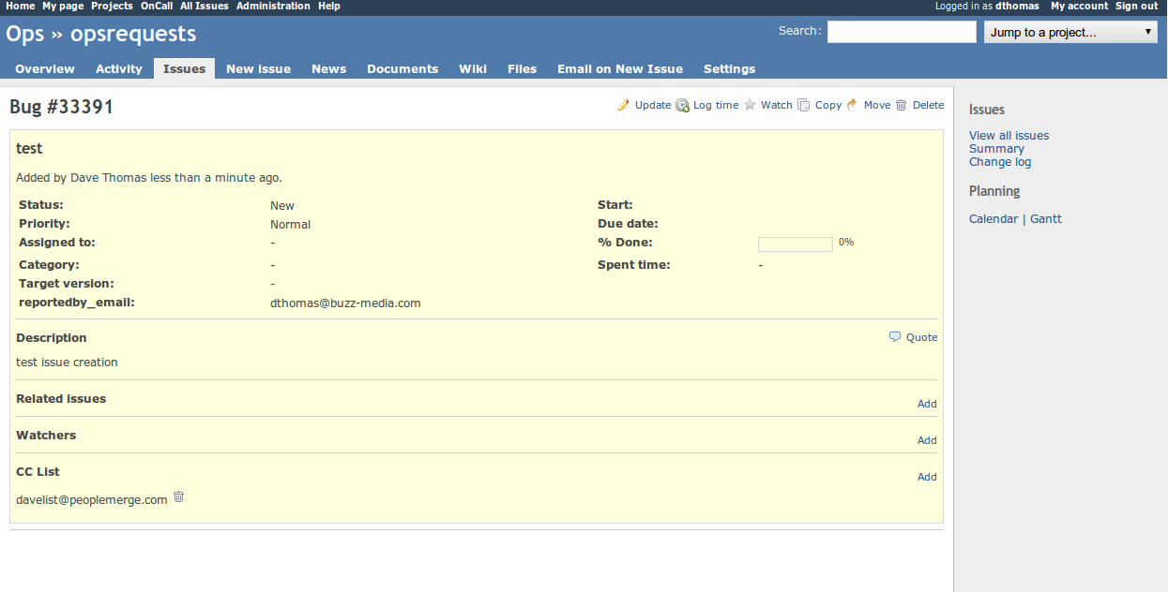
Task: Focus the Search input field
Action: [902, 33]
